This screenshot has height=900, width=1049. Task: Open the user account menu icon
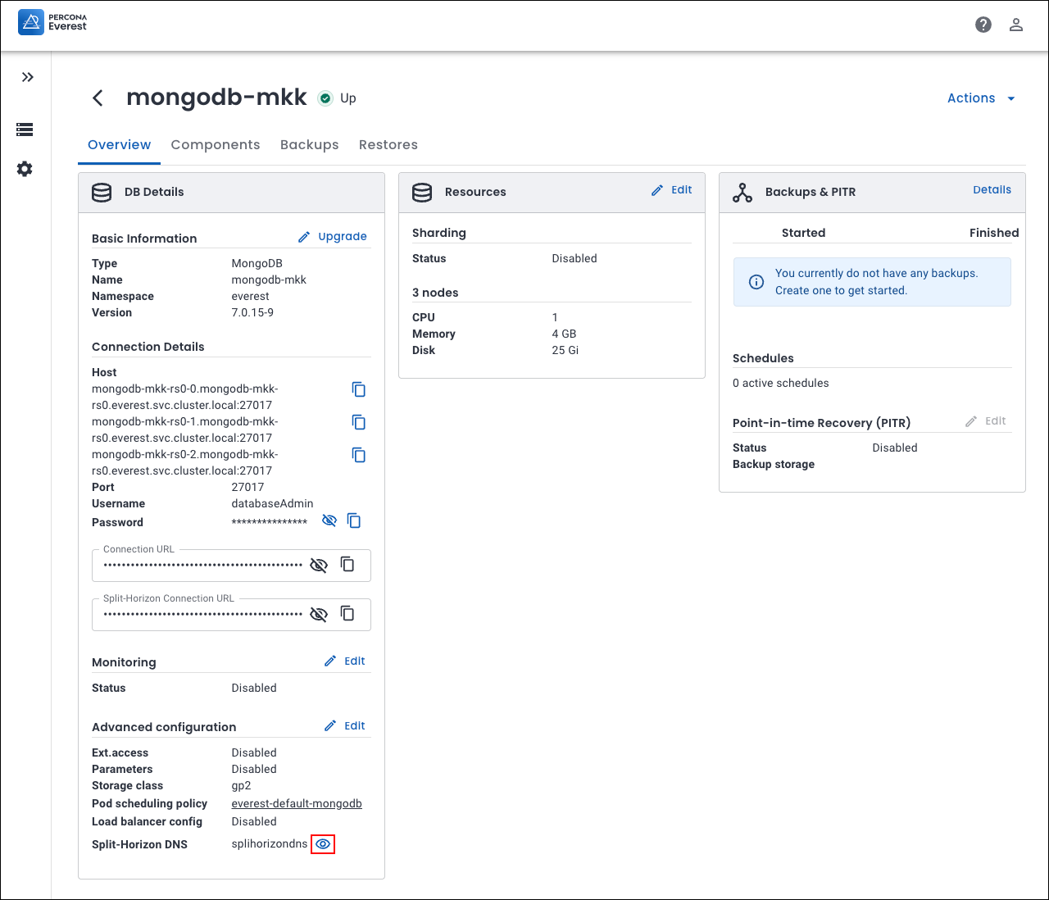[1016, 25]
